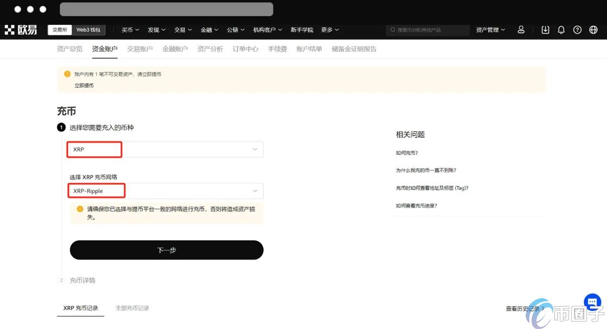Select the 全部充币记录 tab
Viewport: 607px width, 329px height.
point(132,307)
